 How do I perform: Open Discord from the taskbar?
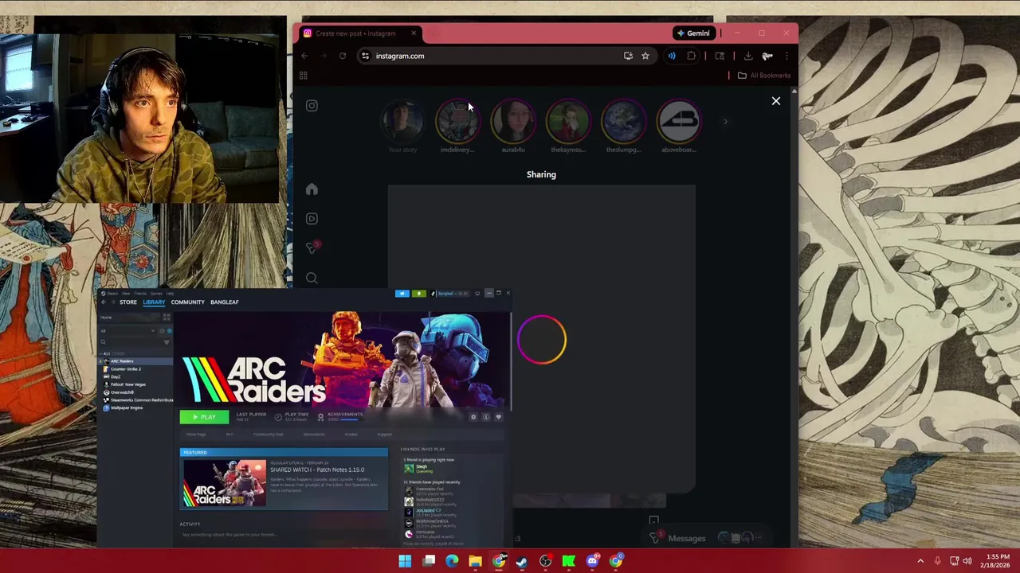(x=592, y=561)
